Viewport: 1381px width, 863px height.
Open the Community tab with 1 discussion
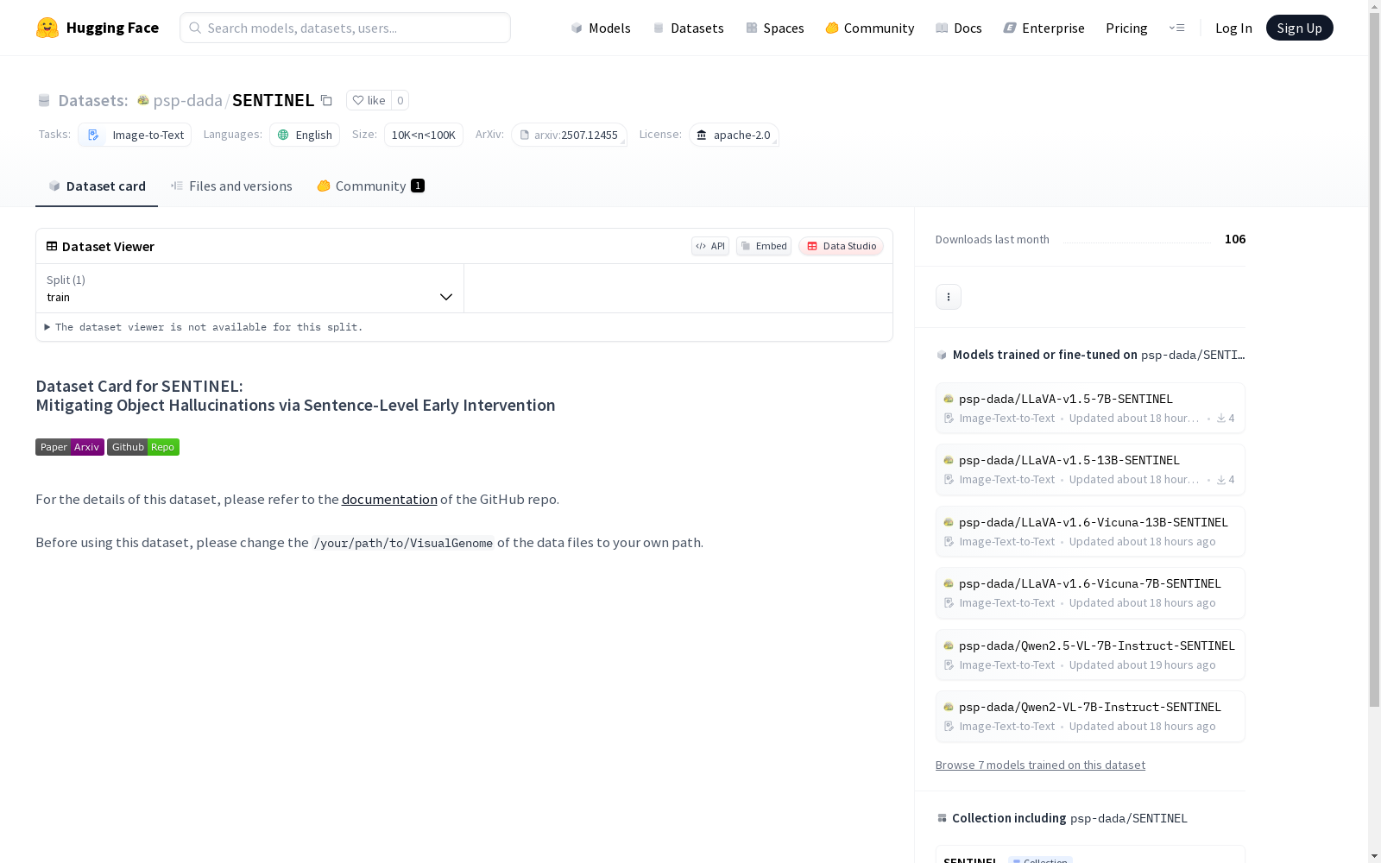coord(371,186)
